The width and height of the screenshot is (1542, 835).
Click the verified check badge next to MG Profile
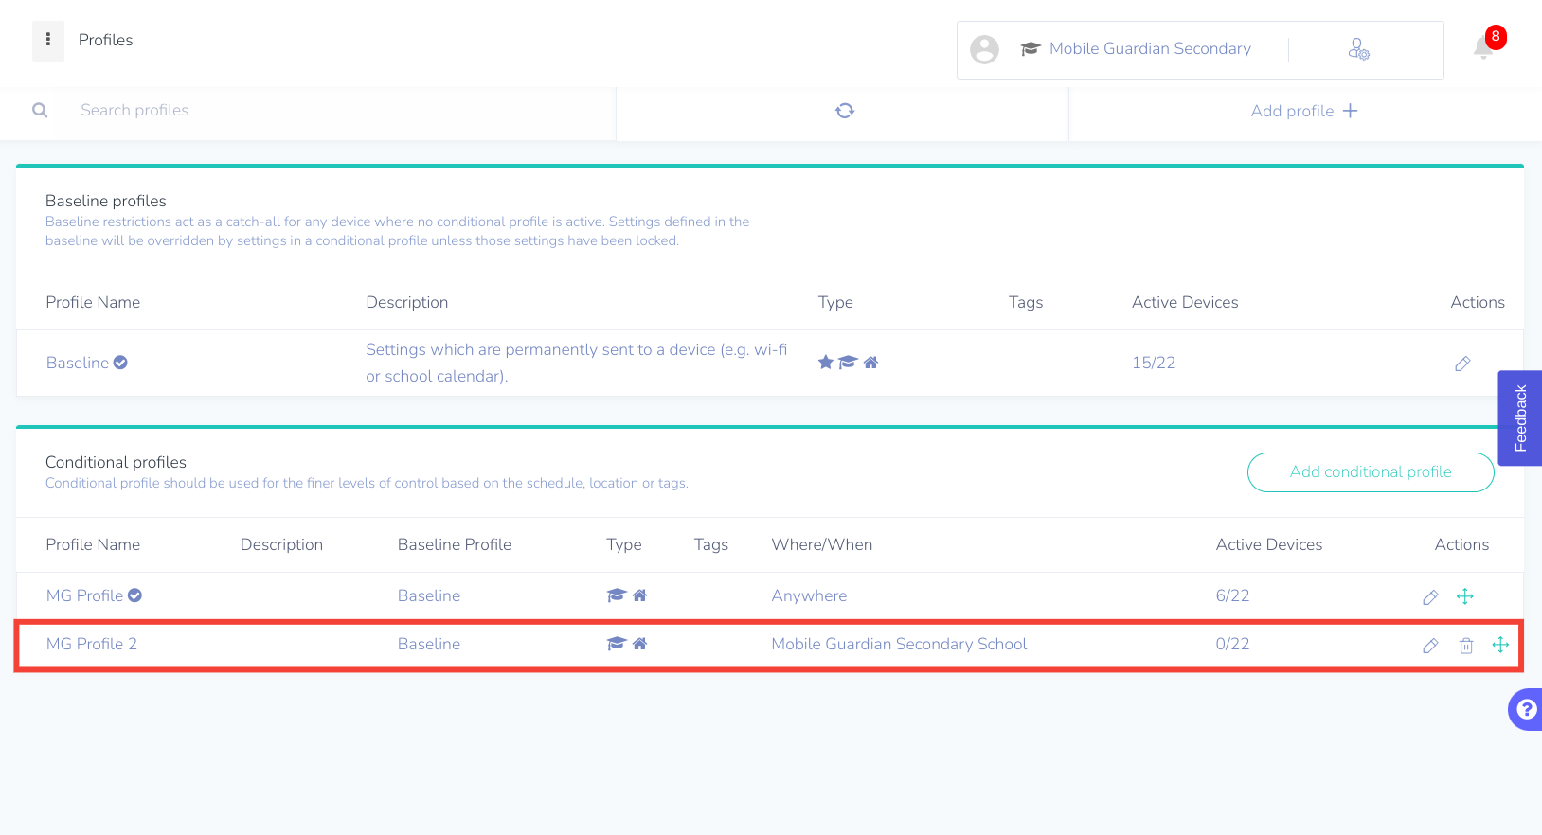134,595
